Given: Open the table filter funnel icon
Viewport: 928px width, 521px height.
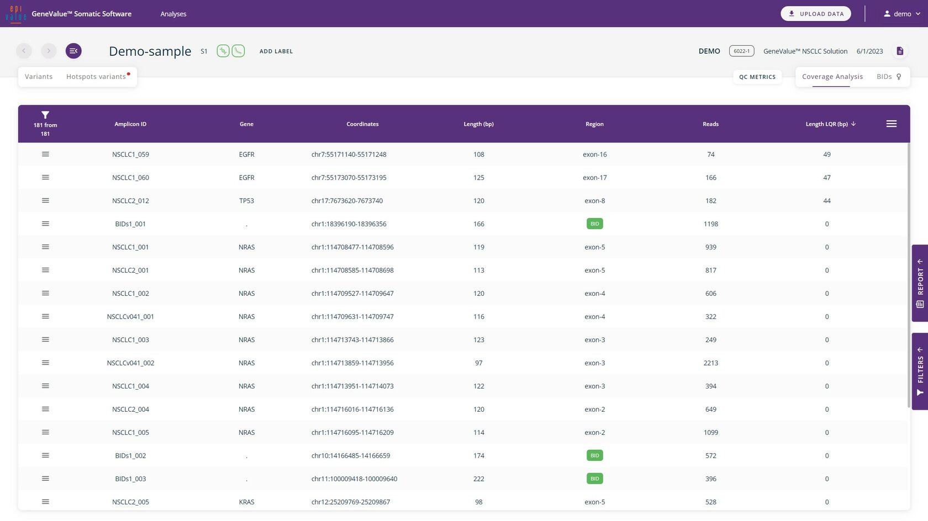Looking at the screenshot, I should click(x=45, y=115).
